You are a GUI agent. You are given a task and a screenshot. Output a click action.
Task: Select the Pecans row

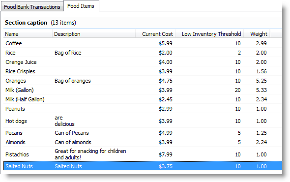pyautogui.click(x=143, y=133)
